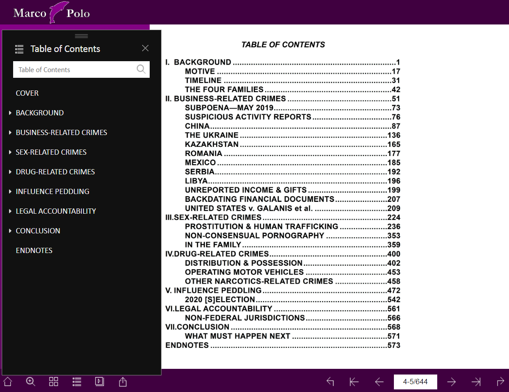This screenshot has height=392, width=509.
Task: Click UNREPORTED INCOME & GIFTS entry
Action: [292, 190]
